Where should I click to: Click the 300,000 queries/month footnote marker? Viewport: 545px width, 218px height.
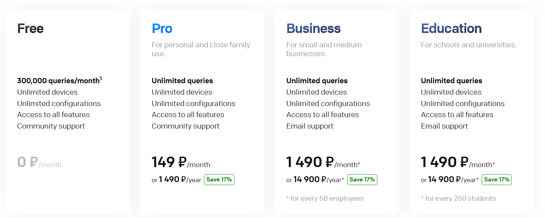point(101,78)
